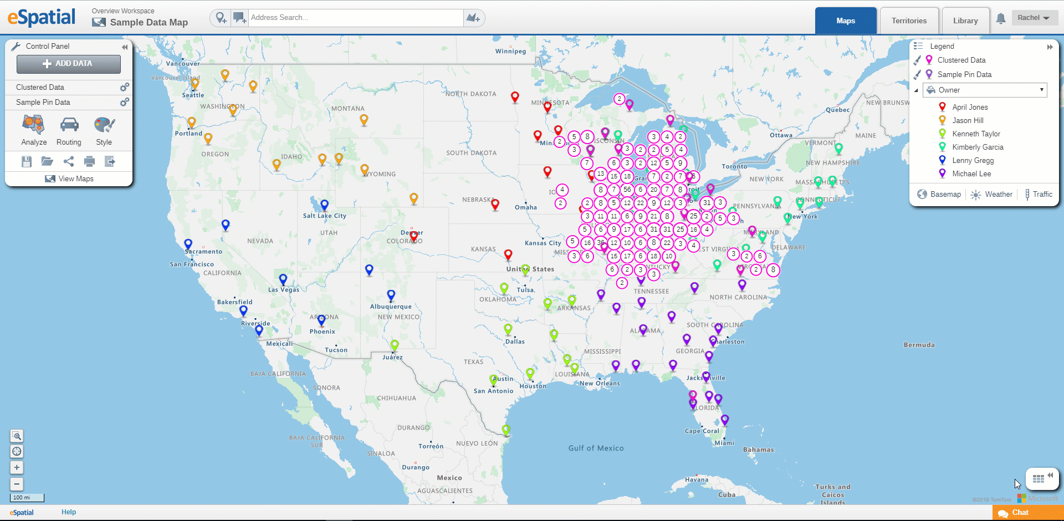Click the eSpatial footer link
The height and width of the screenshot is (521, 1064).
click(22, 513)
